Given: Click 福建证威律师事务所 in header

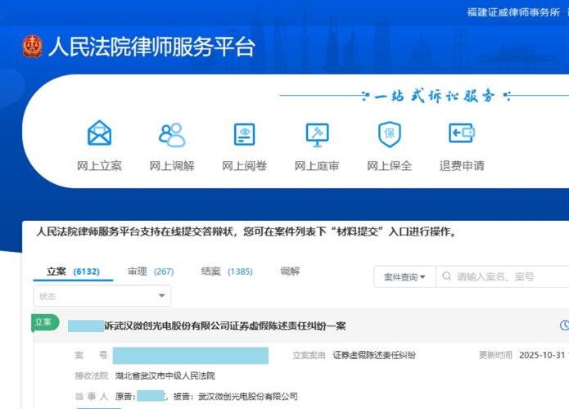Looking at the screenshot, I should 513,12.
